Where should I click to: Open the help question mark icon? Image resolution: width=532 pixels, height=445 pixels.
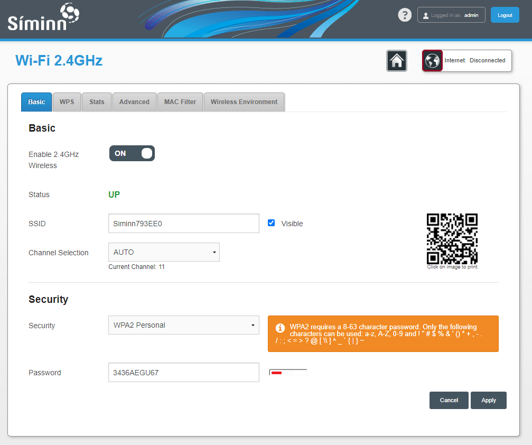coord(405,15)
